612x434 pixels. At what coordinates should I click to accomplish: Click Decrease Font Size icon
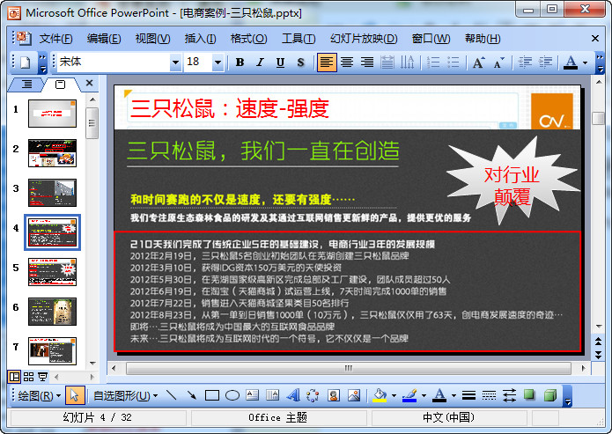point(498,62)
